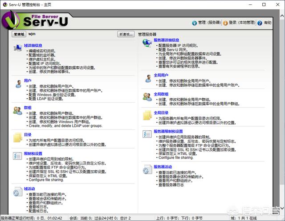Open the 用户 link
The width and height of the screenshot is (285, 221).
(28, 80)
